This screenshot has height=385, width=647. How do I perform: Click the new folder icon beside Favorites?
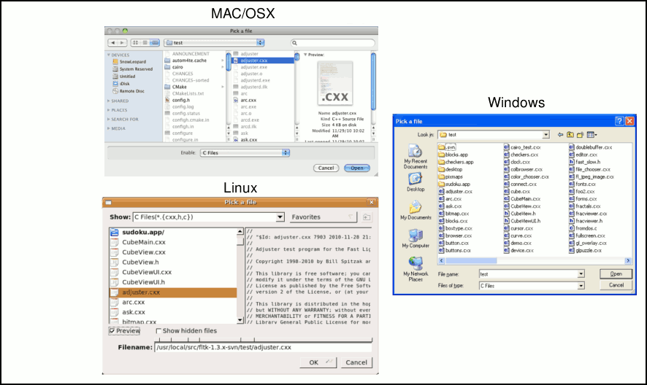(x=366, y=217)
